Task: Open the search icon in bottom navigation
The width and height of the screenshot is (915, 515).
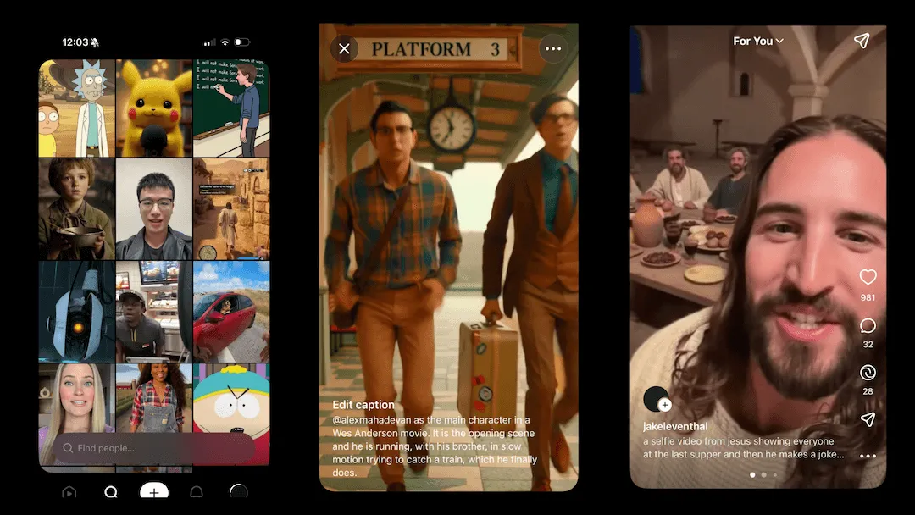Action: [111, 492]
